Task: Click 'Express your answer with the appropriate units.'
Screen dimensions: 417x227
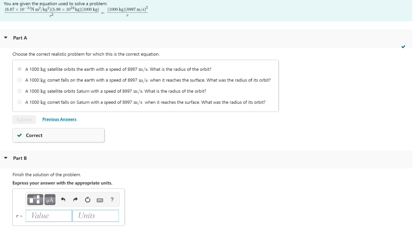Action: (62, 183)
